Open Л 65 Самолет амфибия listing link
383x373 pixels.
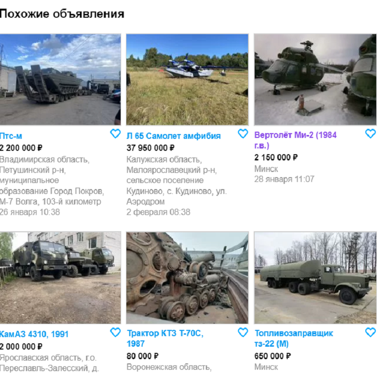click(x=173, y=136)
